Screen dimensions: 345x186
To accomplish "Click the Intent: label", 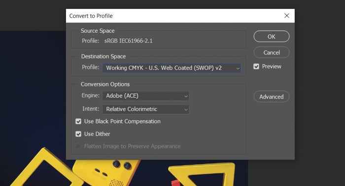I will tap(91, 109).
